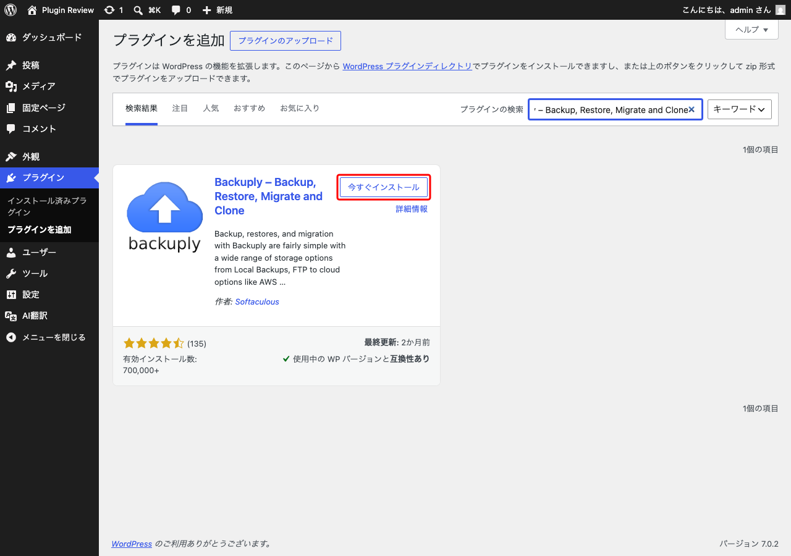Open 詳細情報 link for Backuply
This screenshot has height=556, width=791.
(x=412, y=209)
